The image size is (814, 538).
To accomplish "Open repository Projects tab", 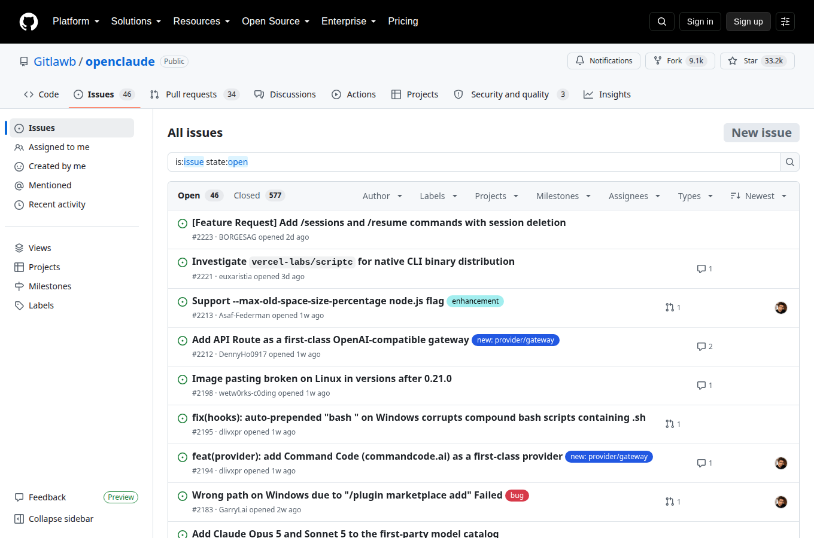I will tap(415, 94).
